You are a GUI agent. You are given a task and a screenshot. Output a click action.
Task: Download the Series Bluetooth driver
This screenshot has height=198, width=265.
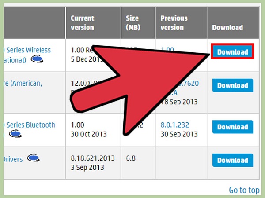232,127
